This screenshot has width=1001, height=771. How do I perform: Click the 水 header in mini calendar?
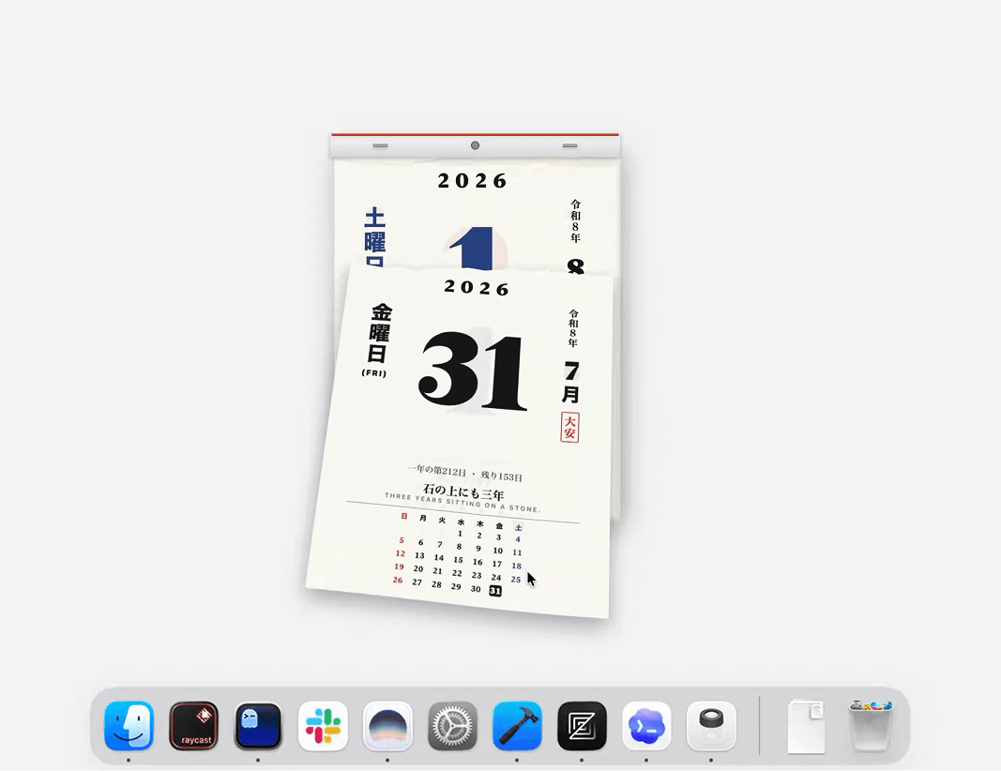(x=461, y=522)
